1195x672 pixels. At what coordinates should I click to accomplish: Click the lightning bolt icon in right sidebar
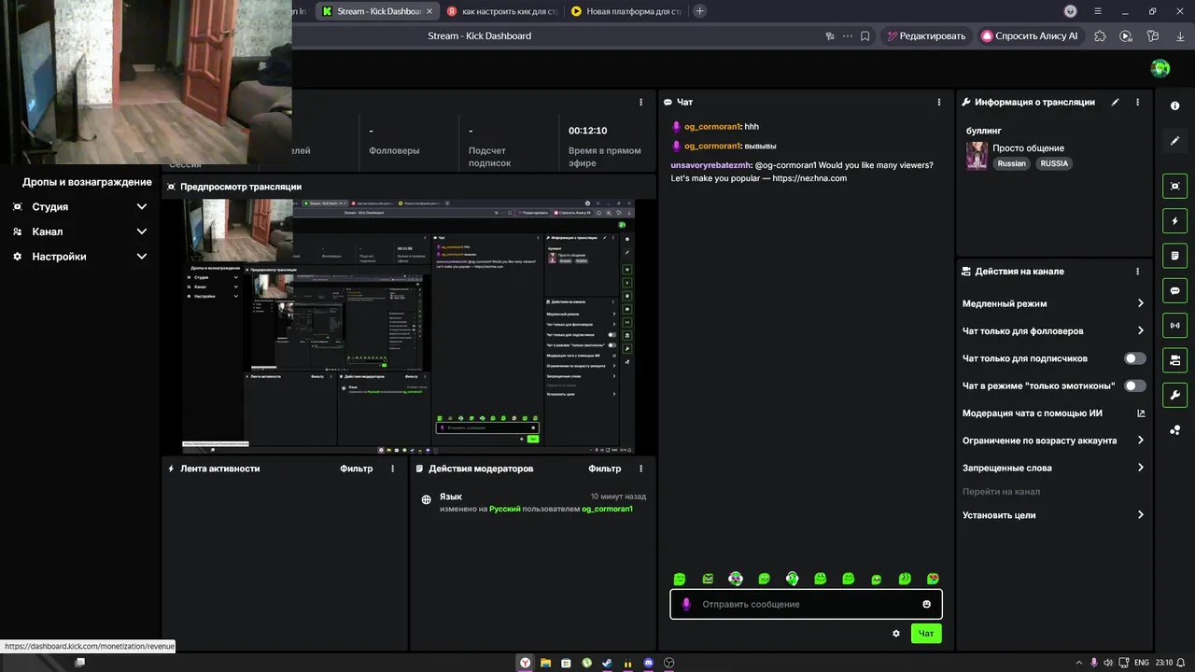point(1174,221)
